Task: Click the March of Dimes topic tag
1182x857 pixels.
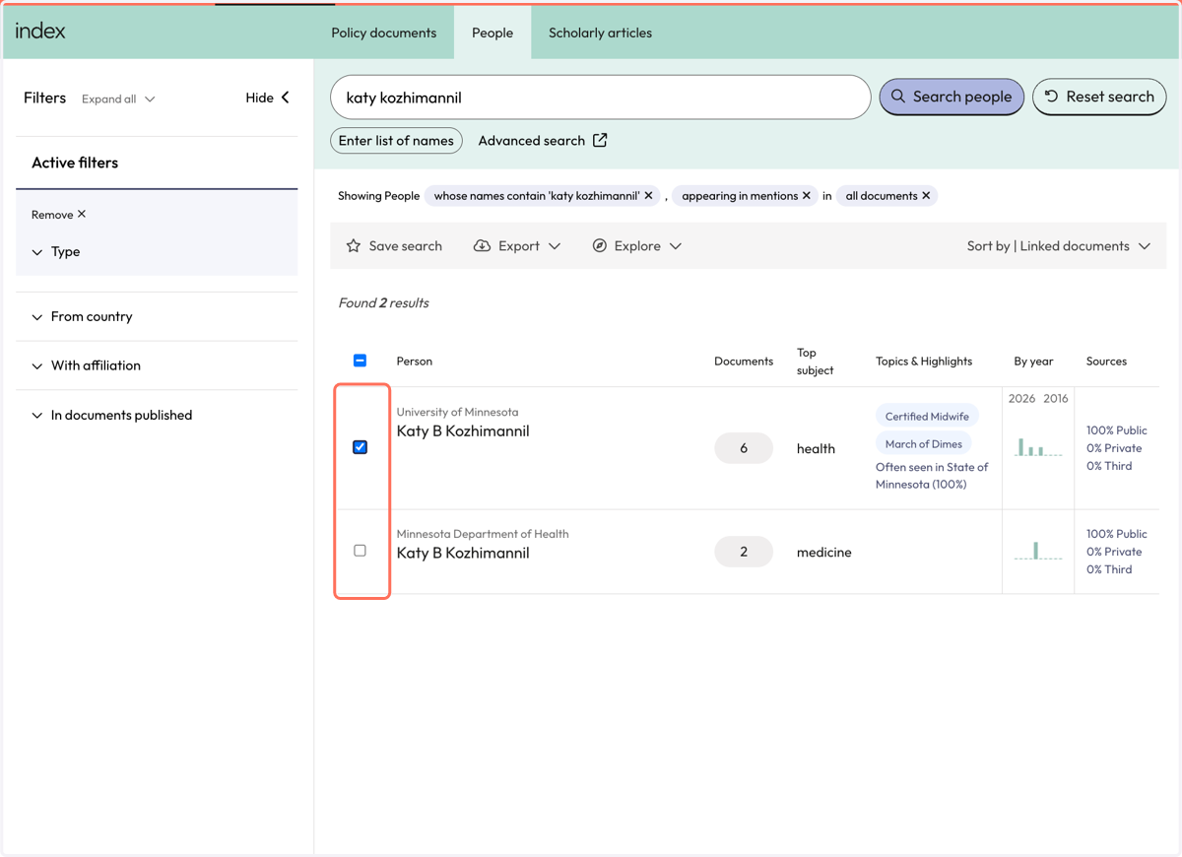Action: [924, 444]
